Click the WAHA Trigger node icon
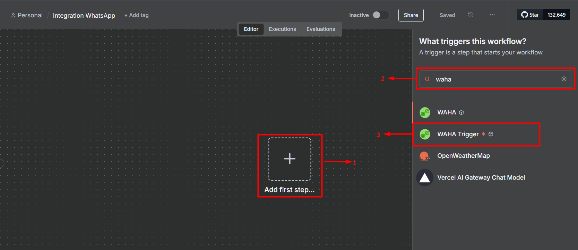The width and height of the screenshot is (578, 250). point(425,134)
